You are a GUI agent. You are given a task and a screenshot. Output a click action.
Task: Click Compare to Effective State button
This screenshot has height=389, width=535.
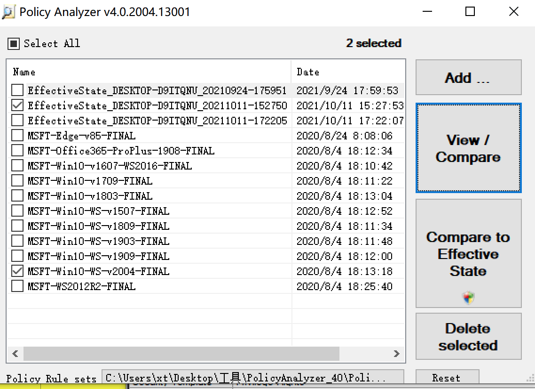[468, 253]
